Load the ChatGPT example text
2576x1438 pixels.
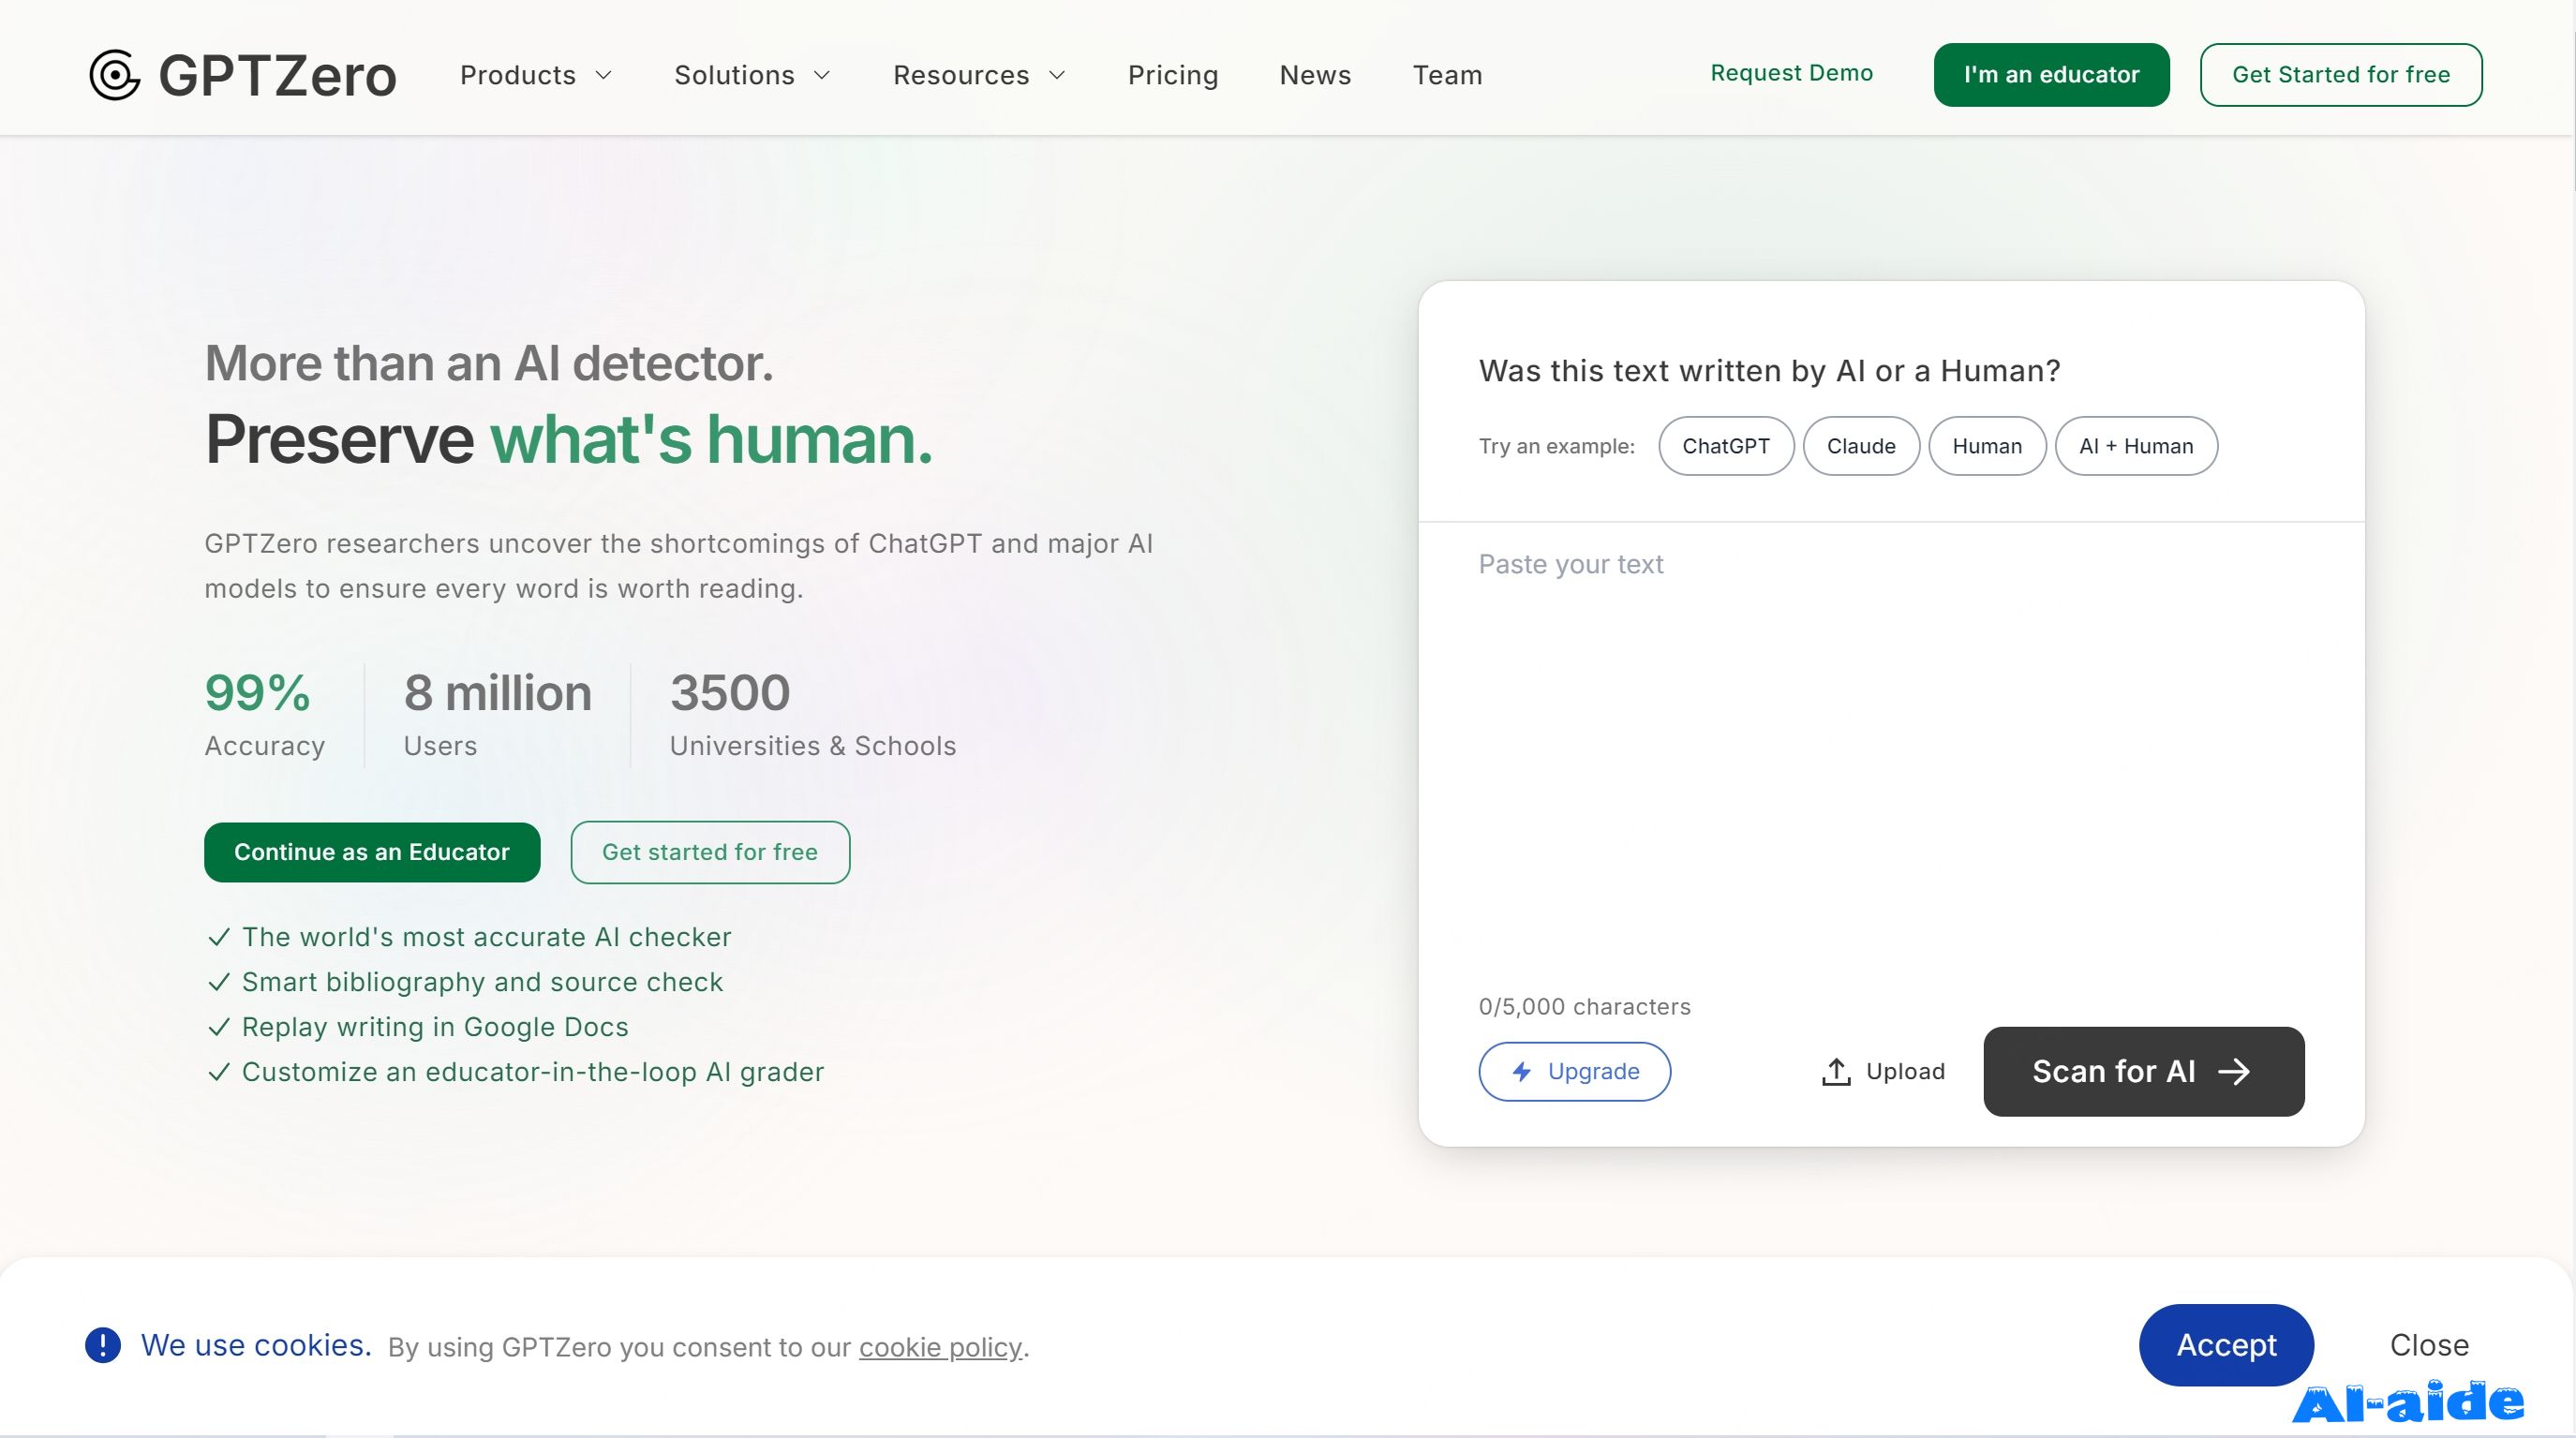tap(1726, 446)
